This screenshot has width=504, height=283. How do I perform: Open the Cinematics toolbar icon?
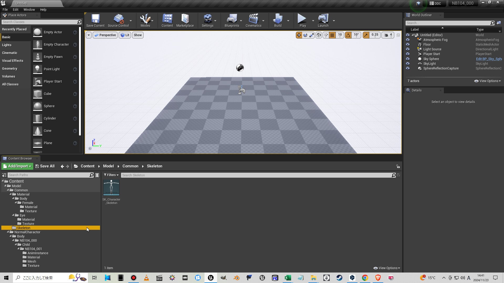pos(253,20)
